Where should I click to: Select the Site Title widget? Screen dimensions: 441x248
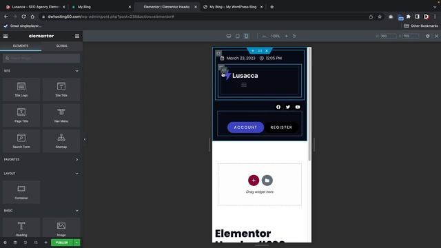click(x=61, y=90)
